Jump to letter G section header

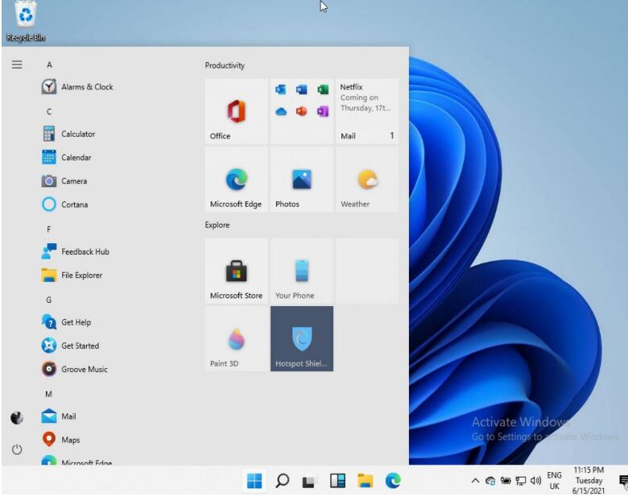point(49,300)
